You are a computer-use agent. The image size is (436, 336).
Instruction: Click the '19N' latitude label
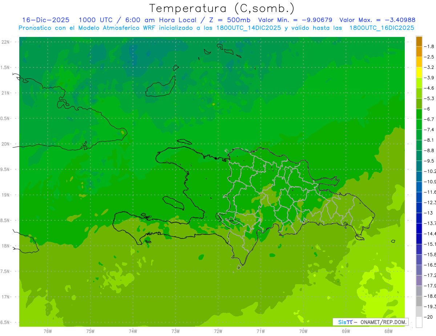pyautogui.click(x=5, y=195)
